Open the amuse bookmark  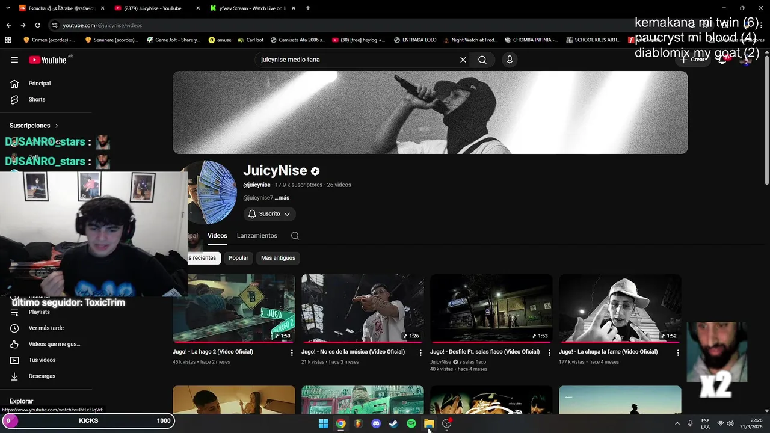coord(220,40)
